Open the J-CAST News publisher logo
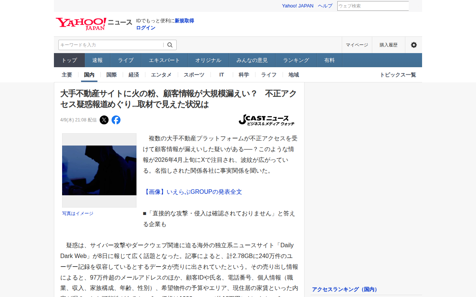 (267, 120)
